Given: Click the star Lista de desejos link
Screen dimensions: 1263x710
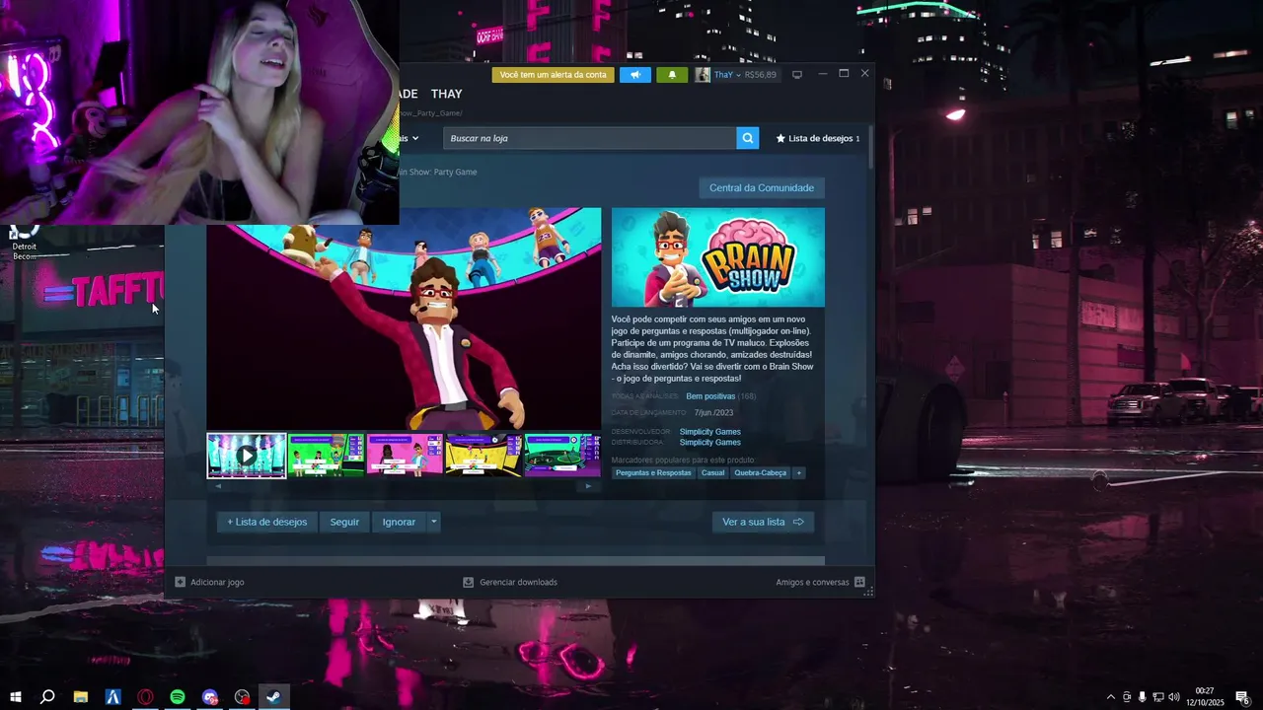Looking at the screenshot, I should pos(818,138).
